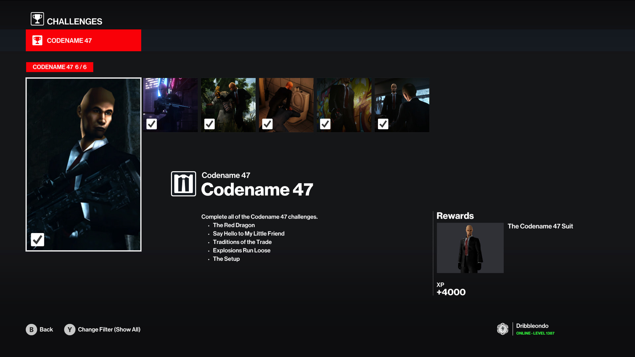Click checkmark on large Codename 47 portrait
The width and height of the screenshot is (635, 357).
[x=37, y=239]
